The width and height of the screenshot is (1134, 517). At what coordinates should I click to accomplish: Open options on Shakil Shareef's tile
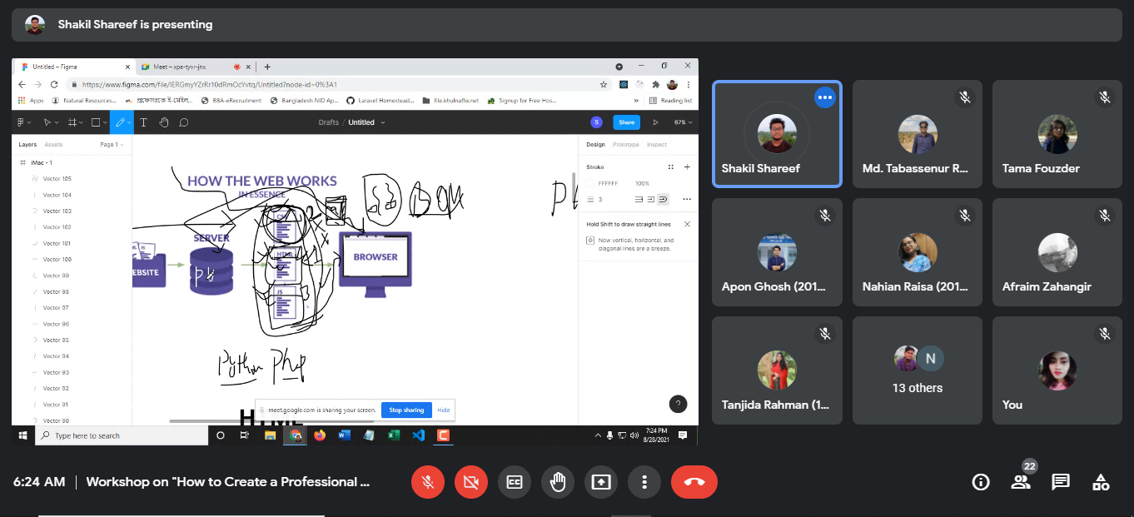[x=824, y=97]
